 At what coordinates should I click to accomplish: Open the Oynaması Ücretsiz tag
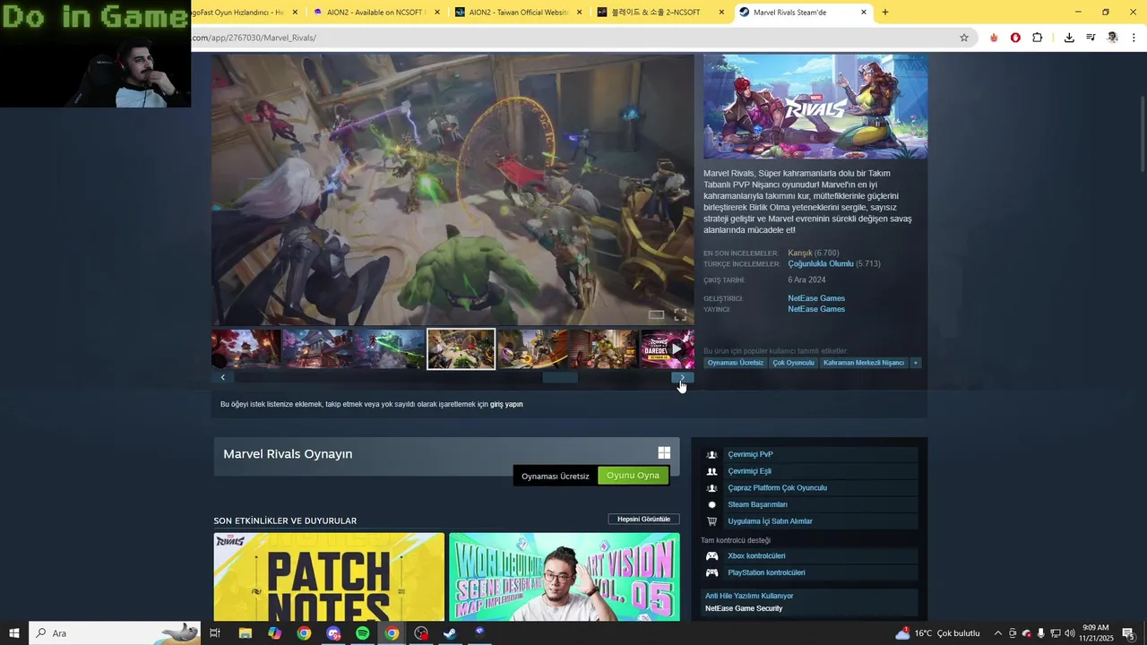pyautogui.click(x=735, y=363)
